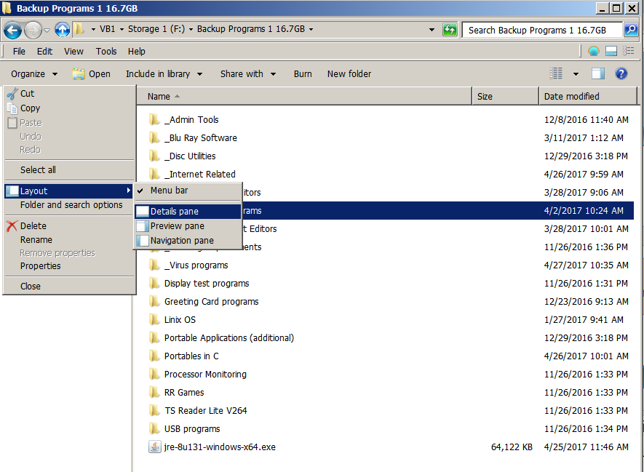The height and width of the screenshot is (472, 644).
Task: Click the blue Back arrow button
Action: click(x=12, y=30)
